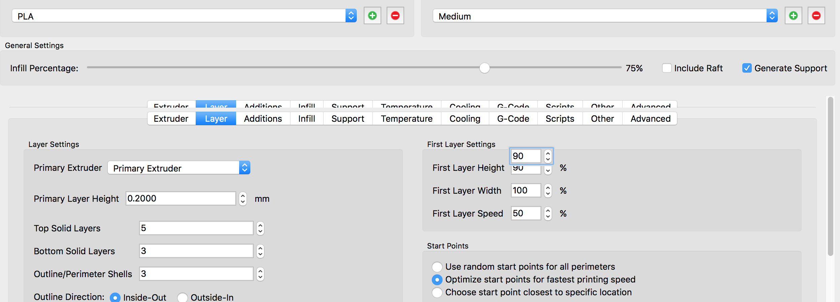
Task: Select Inside-Out outline direction
Action: click(x=115, y=298)
